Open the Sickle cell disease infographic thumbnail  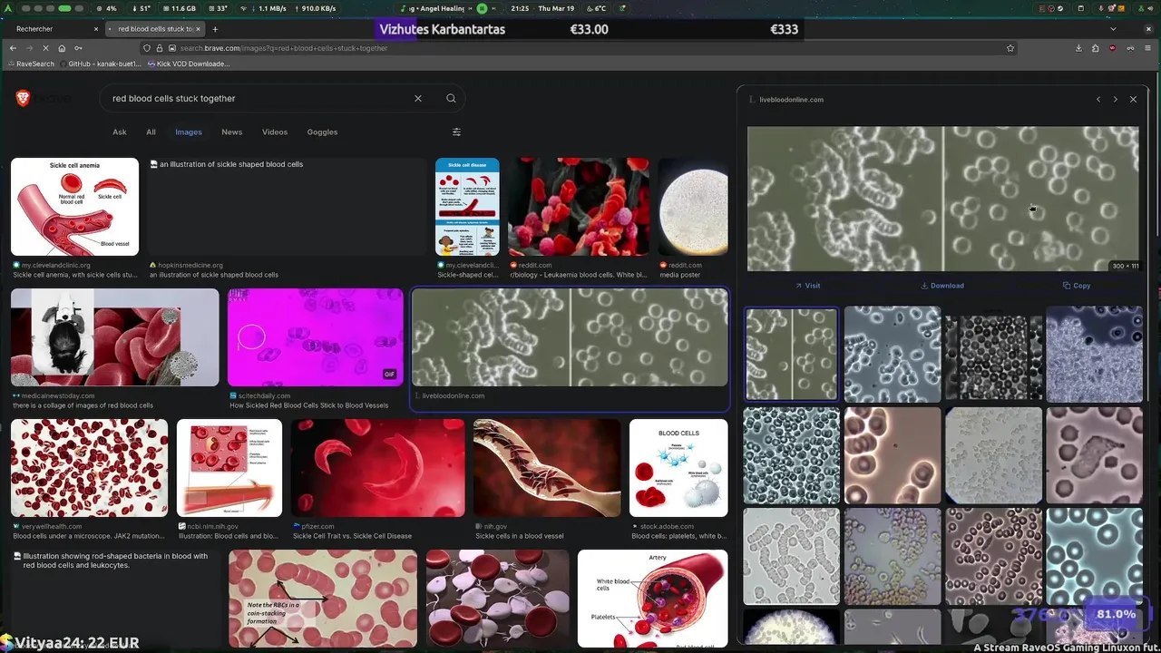point(467,207)
